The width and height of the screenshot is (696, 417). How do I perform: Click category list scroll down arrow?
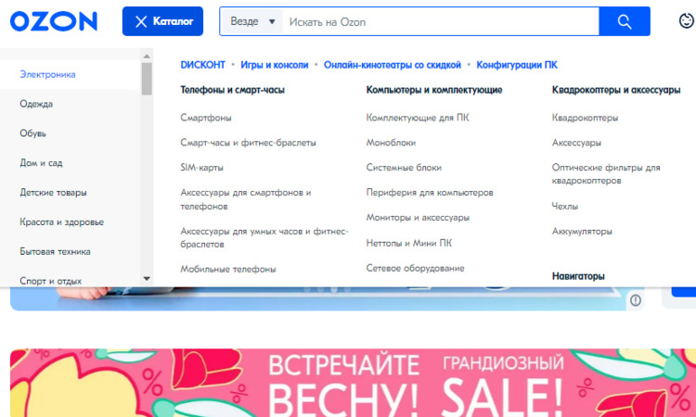pos(147,279)
